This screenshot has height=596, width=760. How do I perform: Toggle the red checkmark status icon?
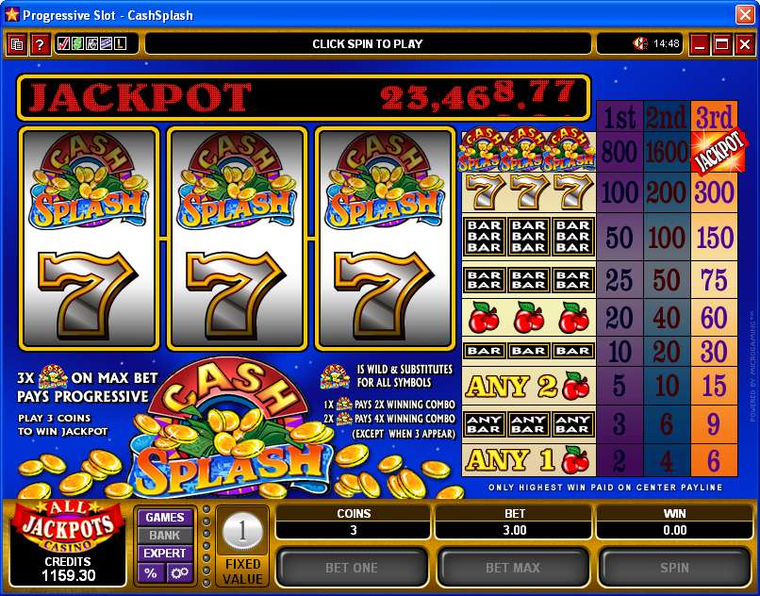[63, 44]
